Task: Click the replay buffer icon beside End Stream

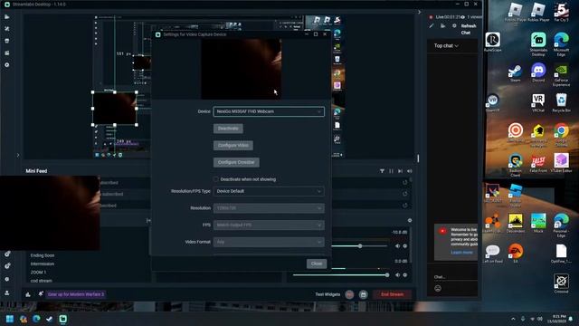Action: coord(364,294)
